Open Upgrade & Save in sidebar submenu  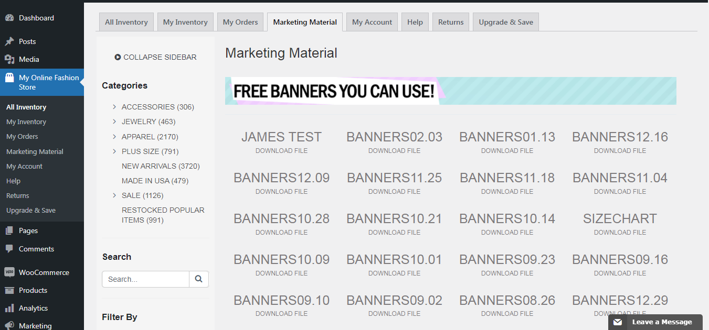click(31, 210)
